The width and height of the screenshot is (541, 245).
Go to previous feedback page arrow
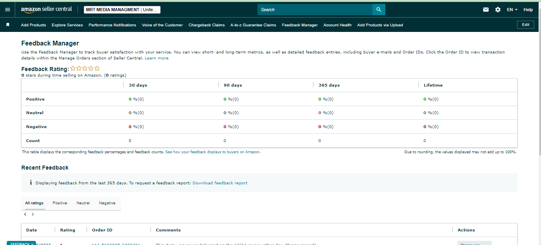[25, 214]
